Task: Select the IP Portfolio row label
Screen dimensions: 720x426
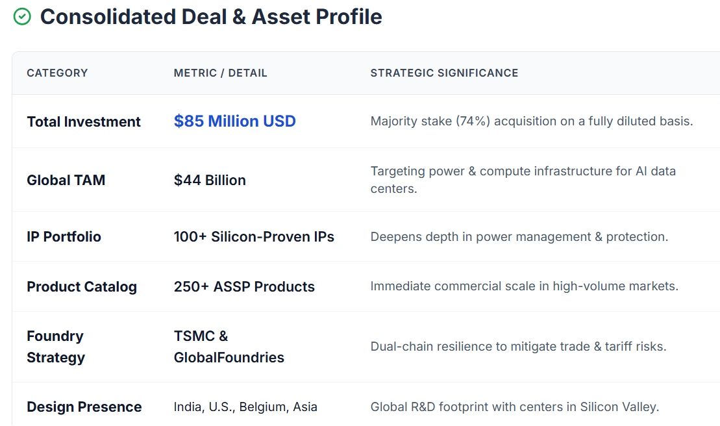Action: pos(64,236)
